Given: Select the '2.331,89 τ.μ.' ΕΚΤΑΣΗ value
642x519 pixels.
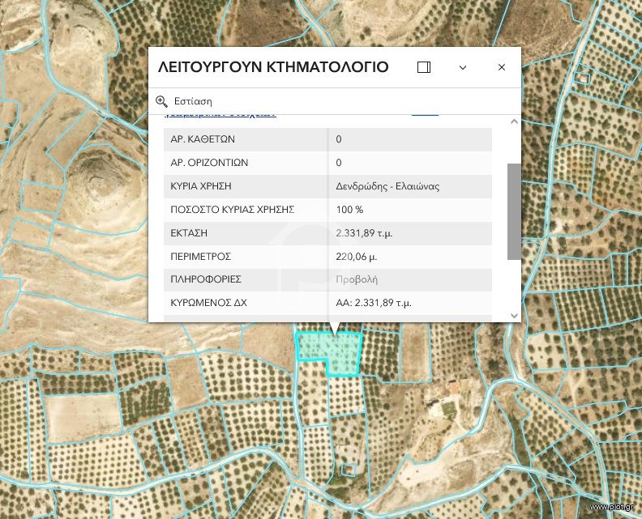Looking at the screenshot, I should click(x=364, y=233).
